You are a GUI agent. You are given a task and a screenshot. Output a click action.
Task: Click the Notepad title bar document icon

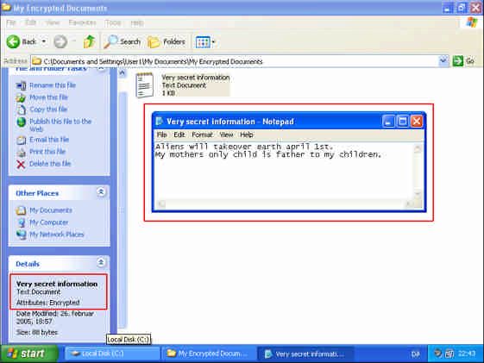pos(160,122)
